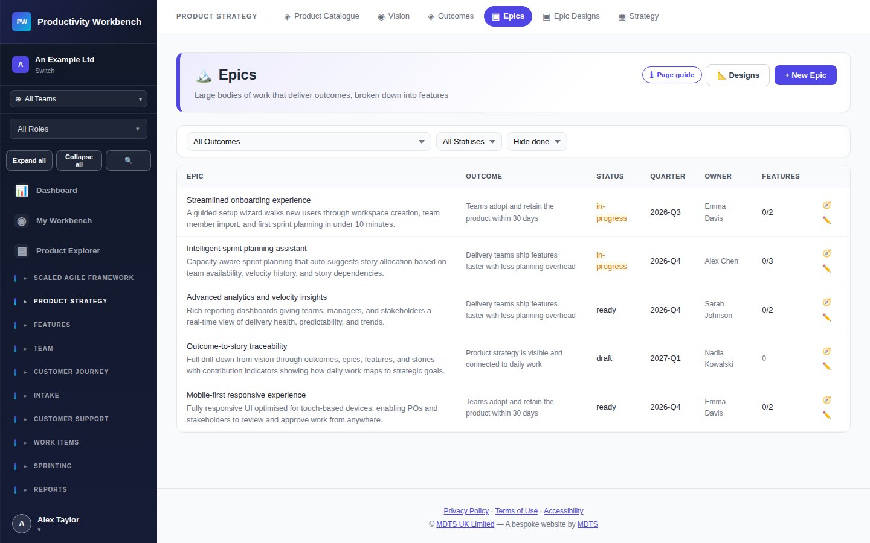Image resolution: width=870 pixels, height=543 pixels.
Task: Open compass icon for Mobile-first responsive experience
Action: 826,400
